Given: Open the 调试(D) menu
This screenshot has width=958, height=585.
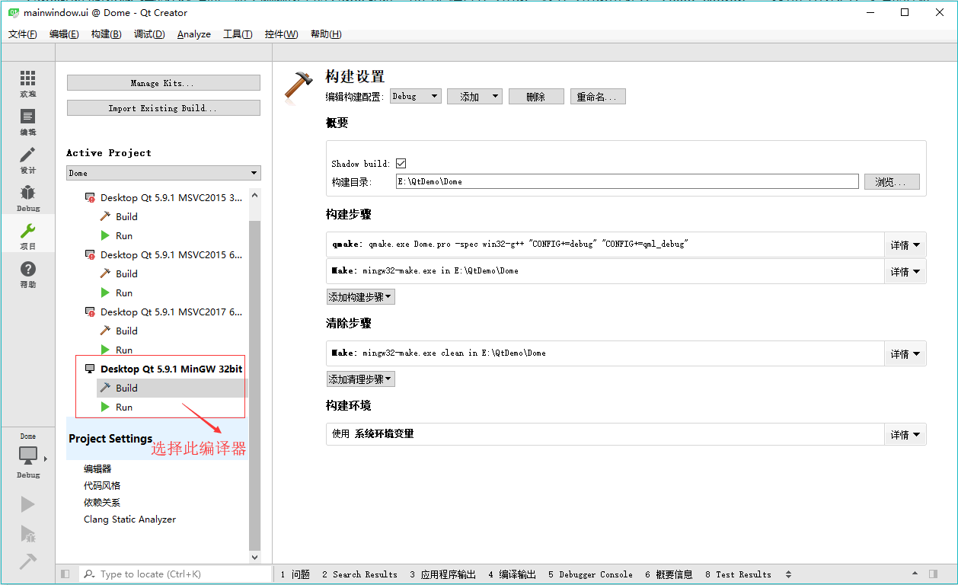Looking at the screenshot, I should pyautogui.click(x=149, y=34).
